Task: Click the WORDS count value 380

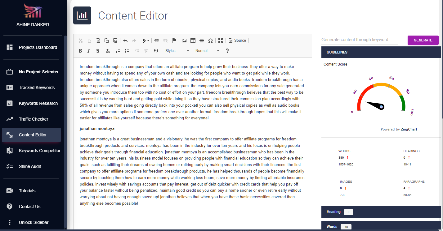Action: pos(341,157)
